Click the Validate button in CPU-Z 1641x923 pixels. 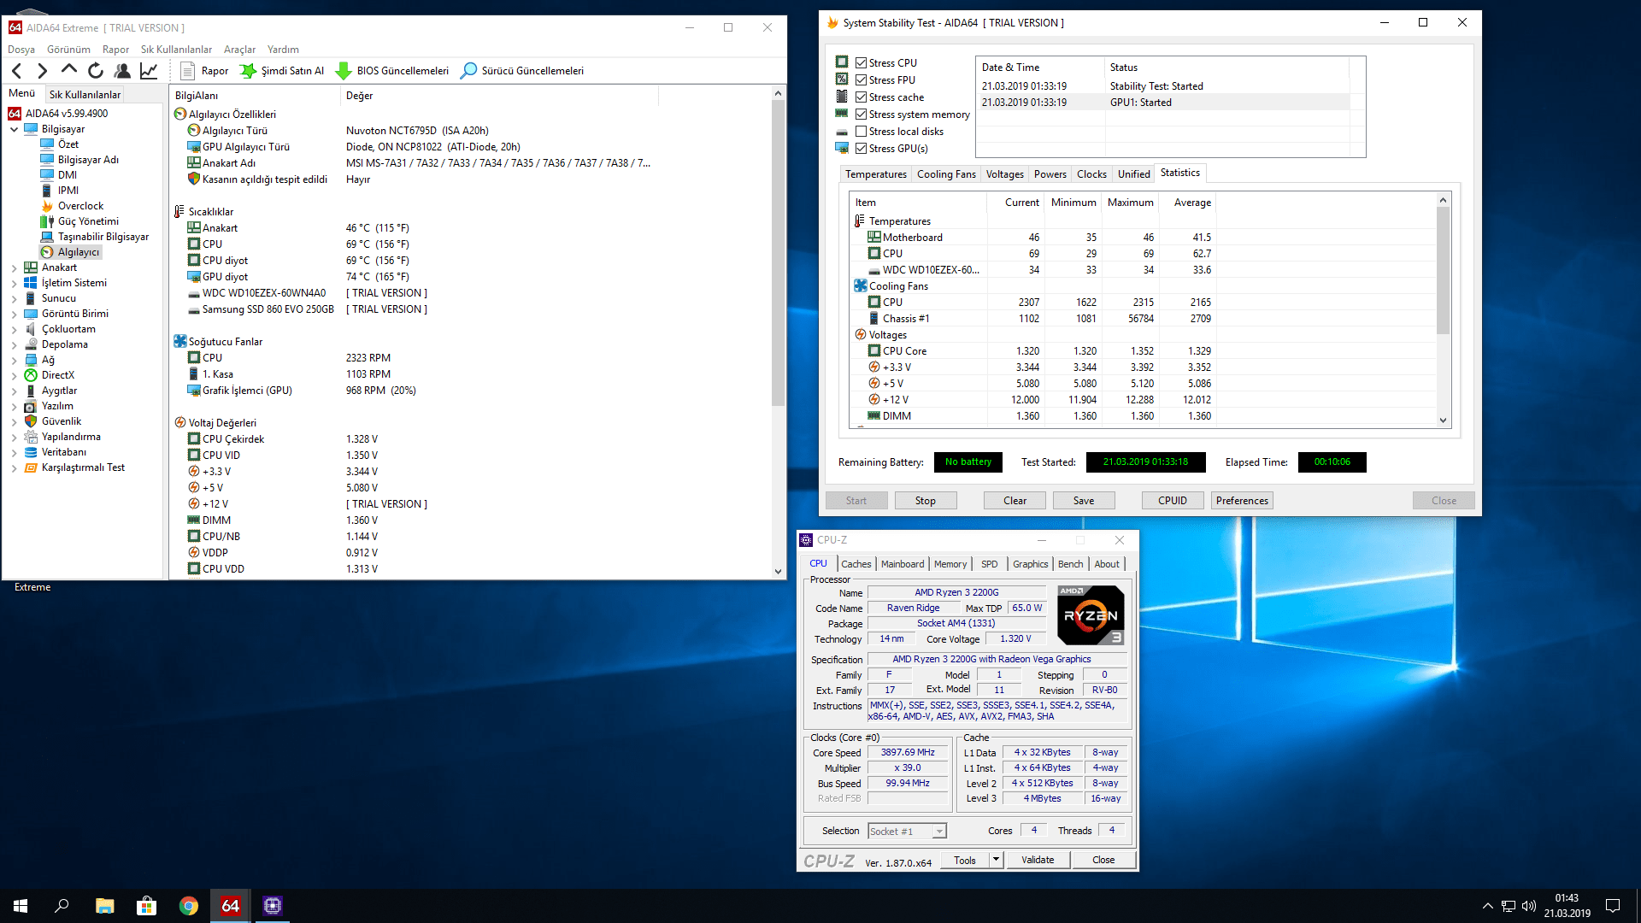point(1038,860)
